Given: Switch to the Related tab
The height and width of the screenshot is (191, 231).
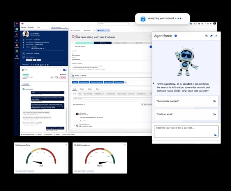Looking at the screenshot, I should pyautogui.click(x=90, y=89).
